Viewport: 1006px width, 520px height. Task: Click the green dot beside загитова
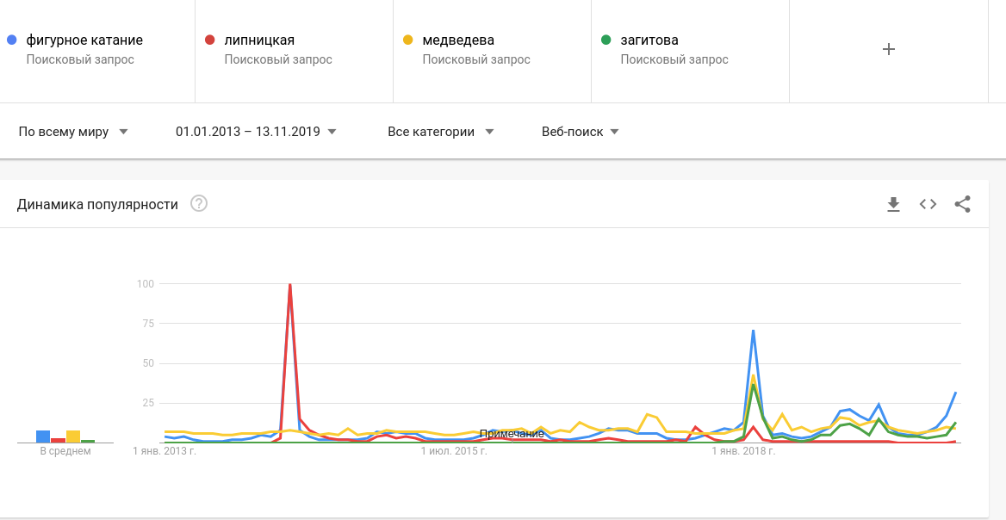(605, 40)
